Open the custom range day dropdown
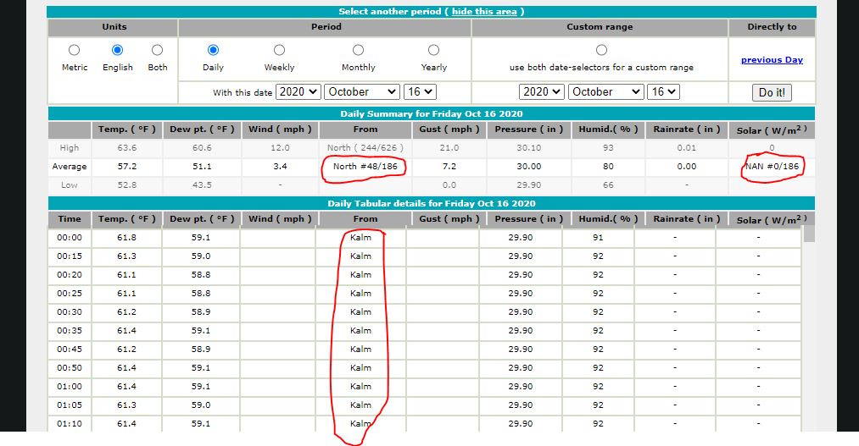The width and height of the screenshot is (859, 446). pos(663,91)
